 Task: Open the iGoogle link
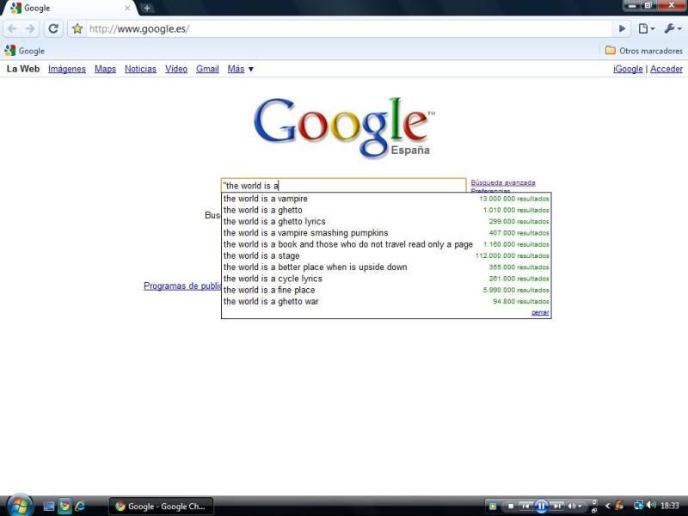[628, 69]
